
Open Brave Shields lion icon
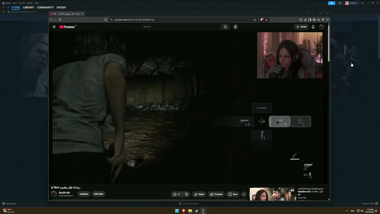(x=262, y=20)
